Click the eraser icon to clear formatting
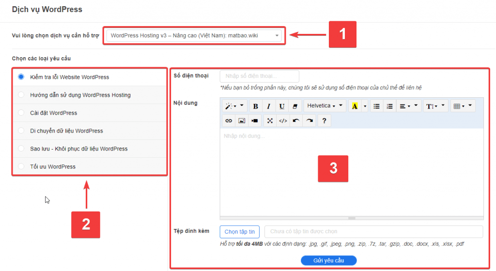The width and height of the screenshot is (496, 271). coord(294,106)
